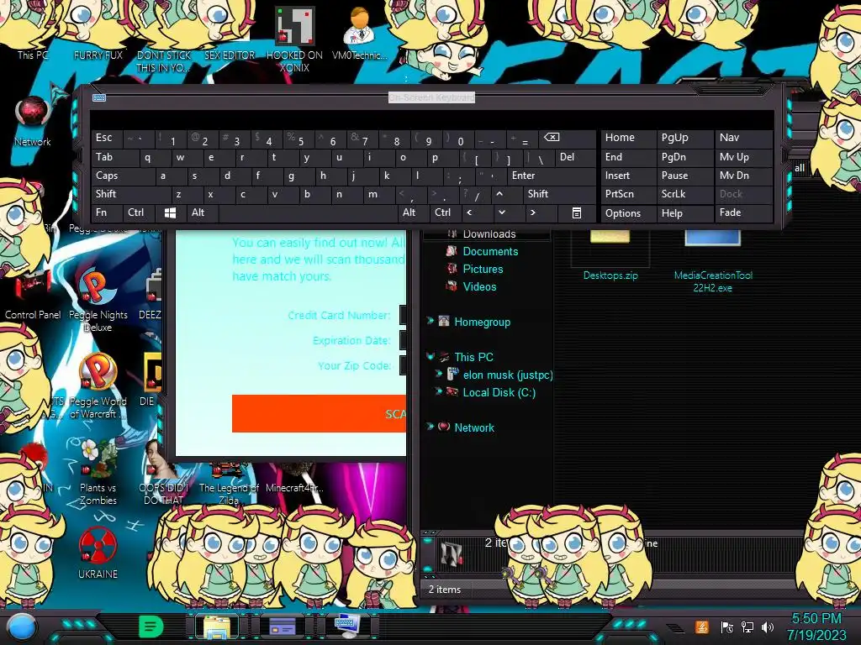Click the Start orb button
Viewport: 861px width, 645px height.
(21, 627)
